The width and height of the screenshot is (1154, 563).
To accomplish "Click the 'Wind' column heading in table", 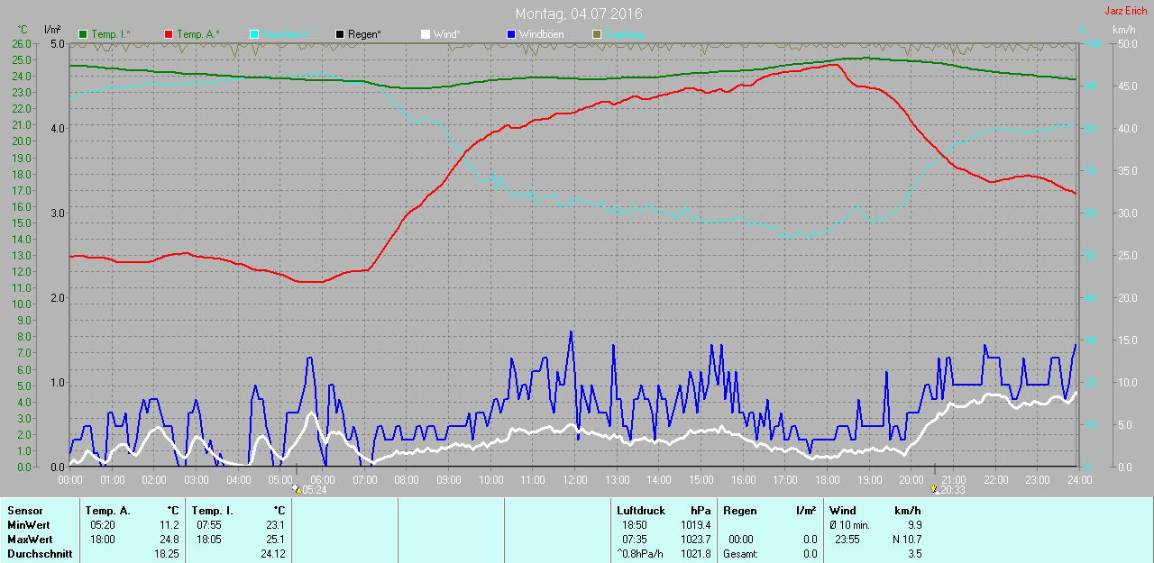I will tap(843, 511).
